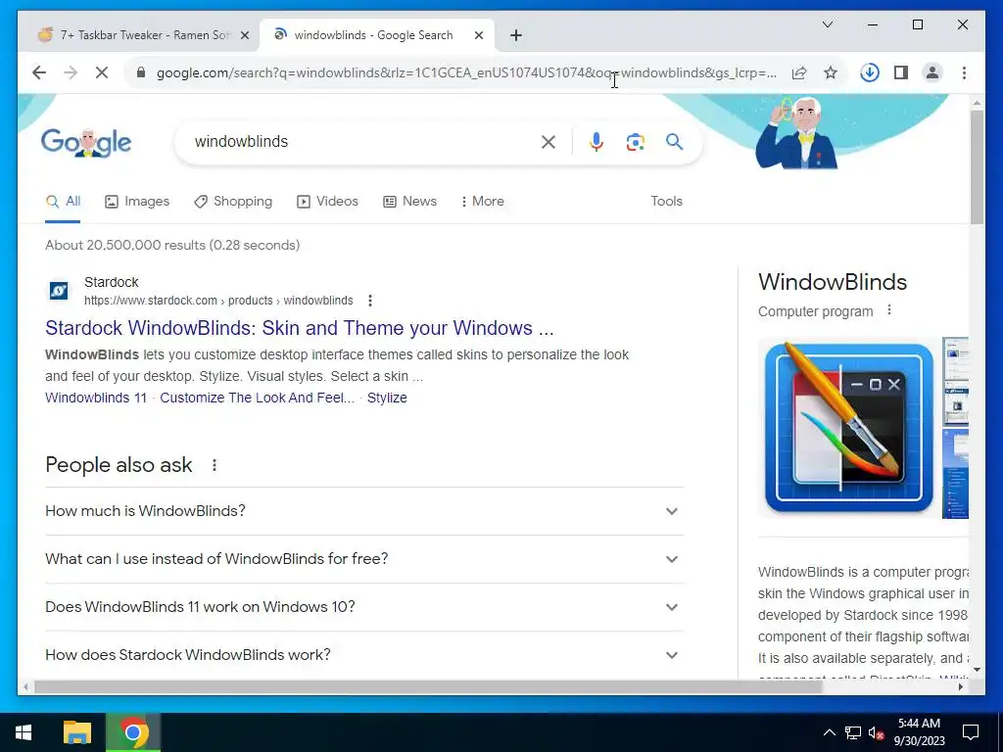1003x752 pixels.
Task: Open the Chrome three-dot menu
Action: pos(964,72)
